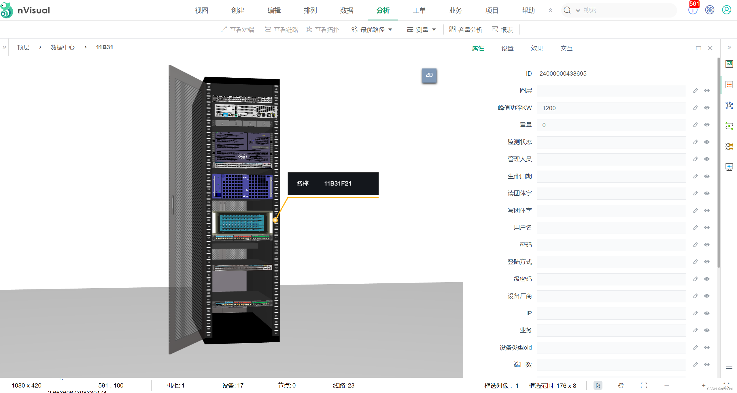Expand the 最优路径 dropdown
737x393 pixels.
[390, 30]
